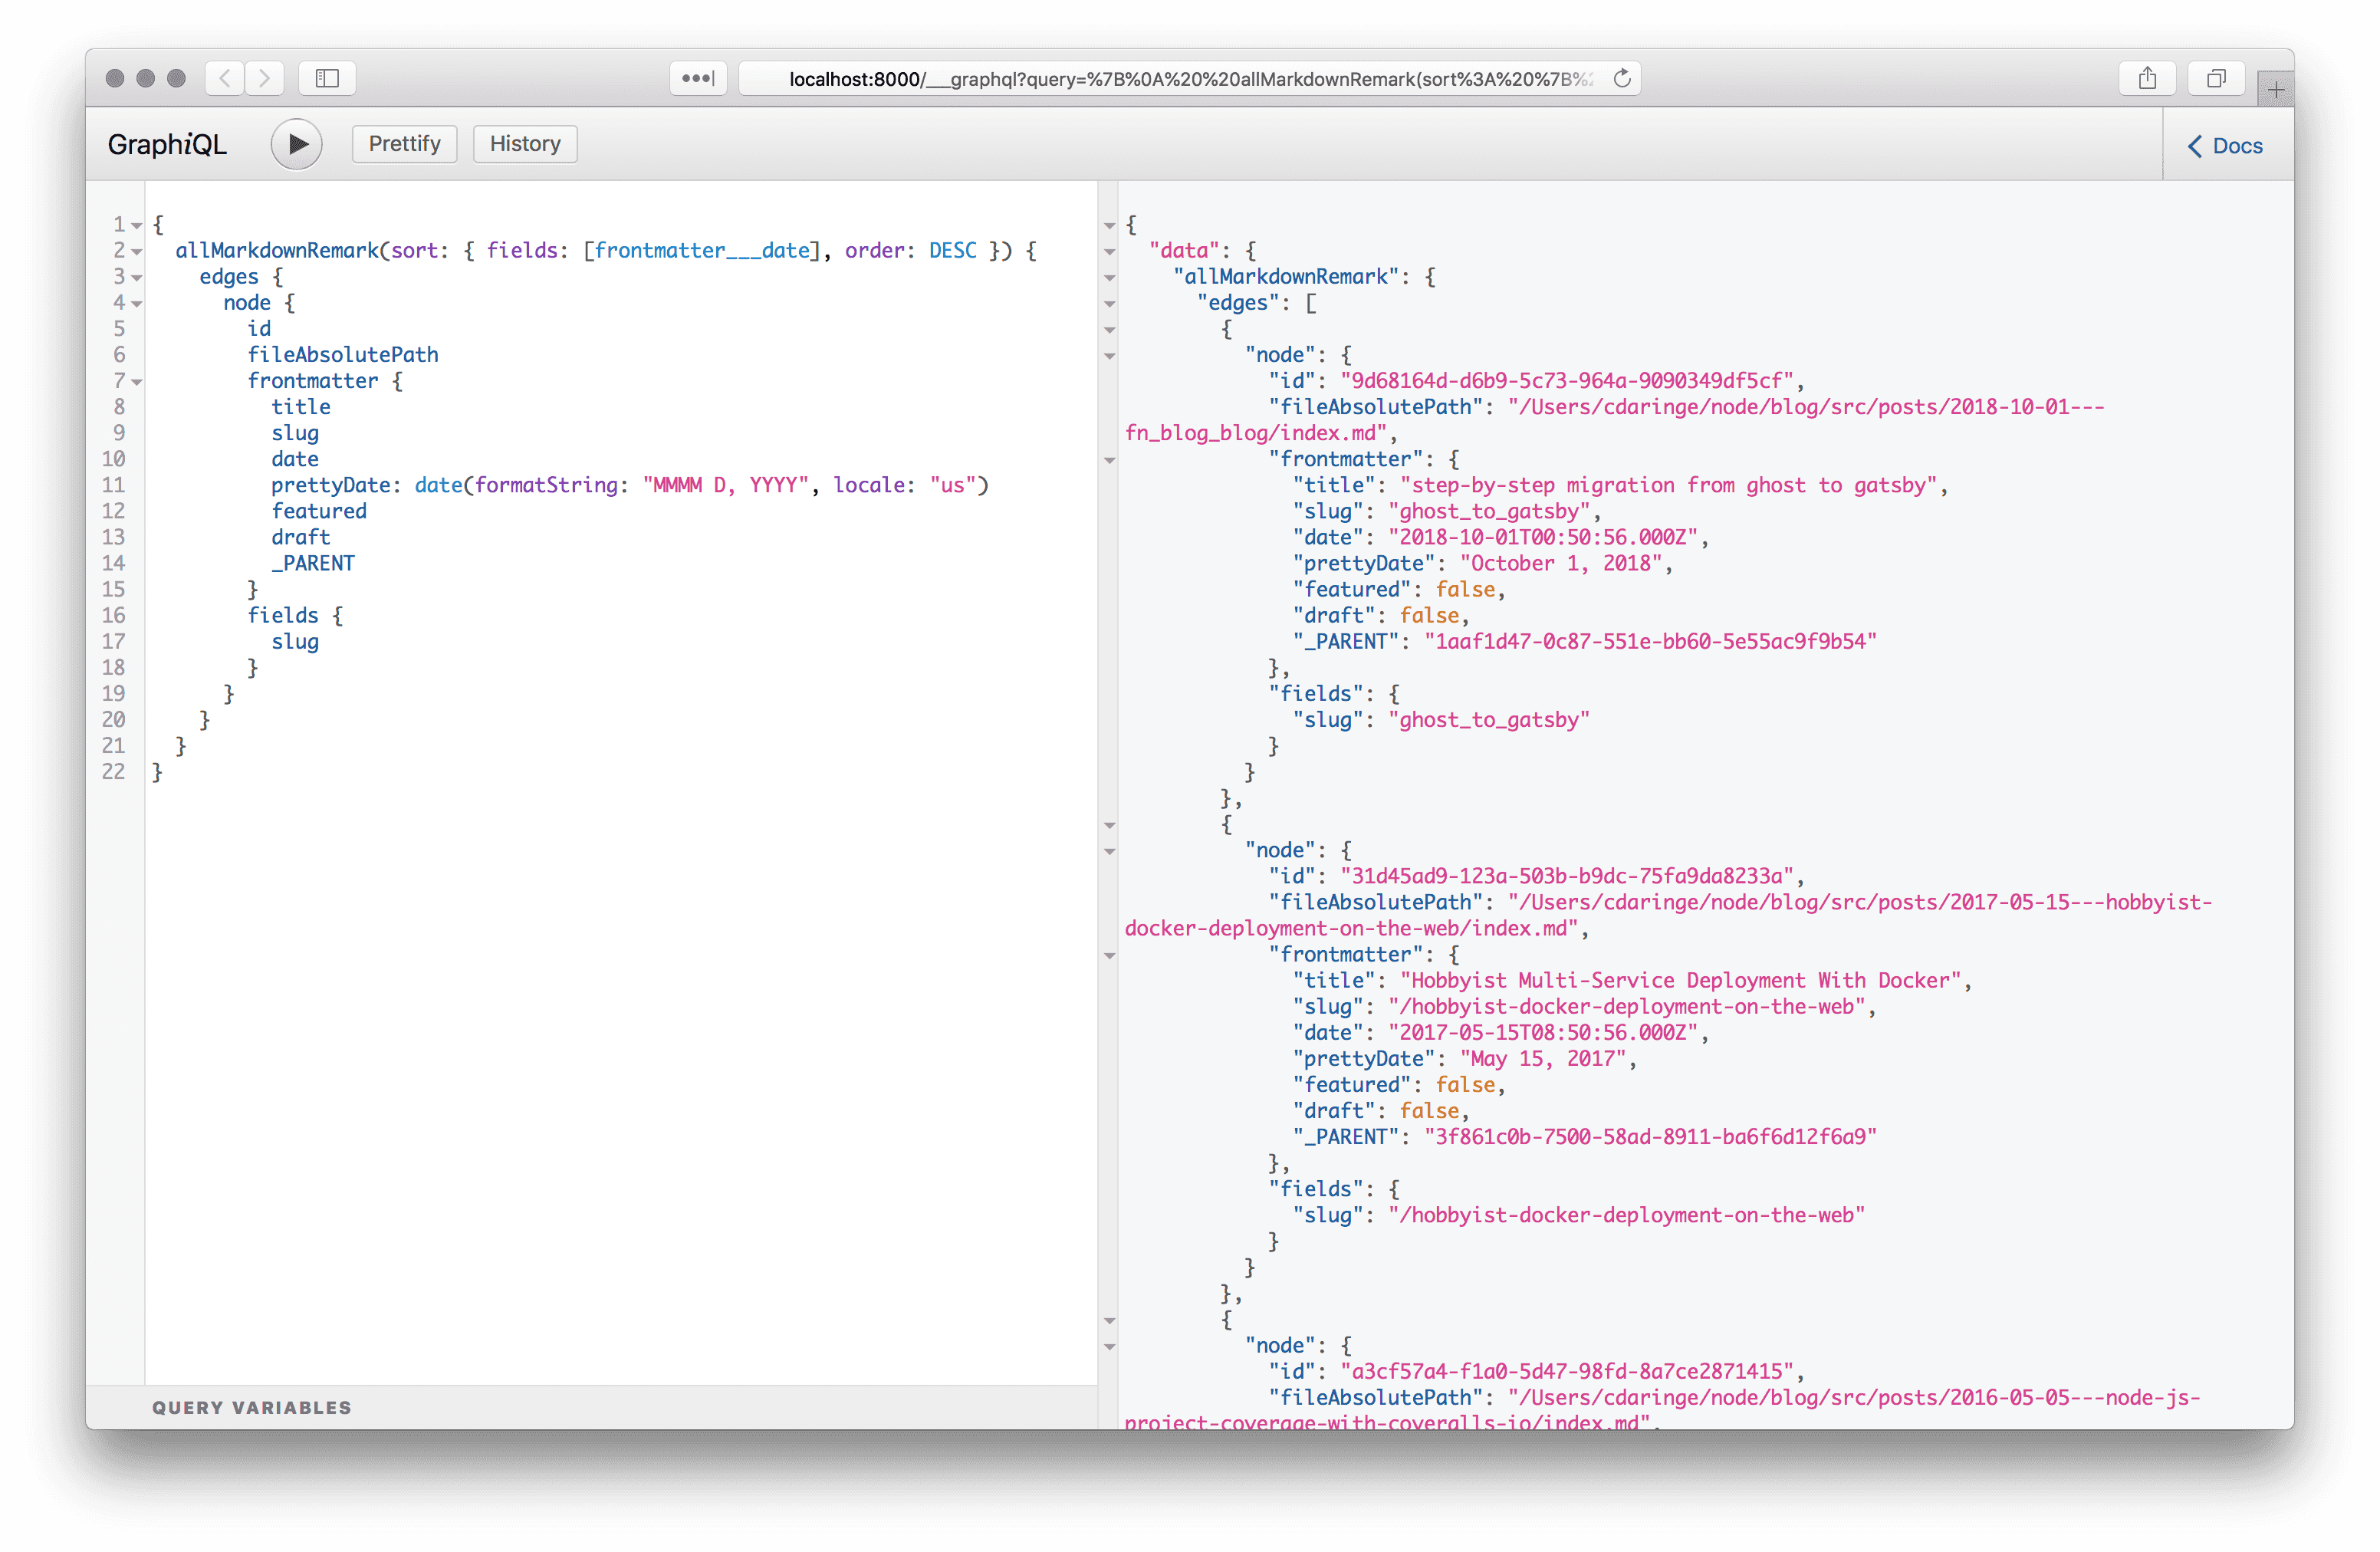Collapse the node block on line 4

pyautogui.click(x=137, y=304)
